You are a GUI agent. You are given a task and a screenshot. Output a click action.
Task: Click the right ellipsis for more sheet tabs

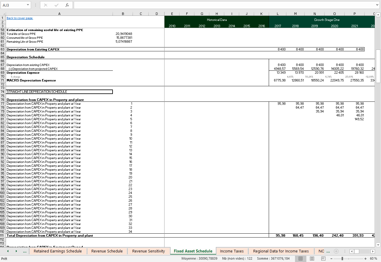point(328,251)
